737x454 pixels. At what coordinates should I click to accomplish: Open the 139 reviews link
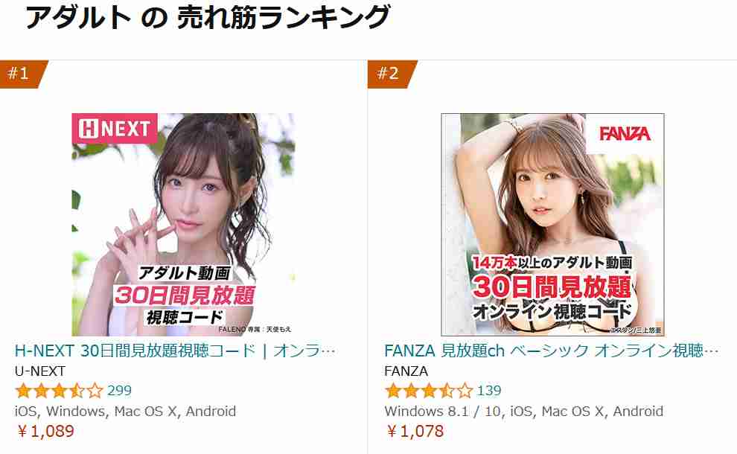coord(489,391)
